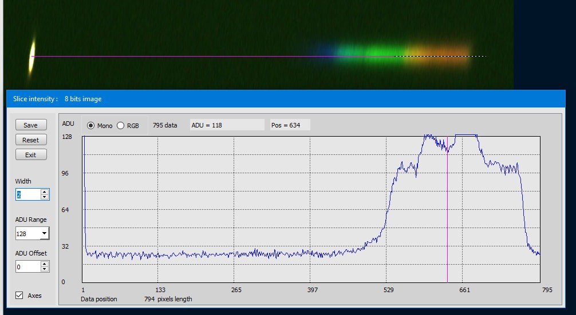
Task: Open the ADU Range dropdown
Action: 44,233
